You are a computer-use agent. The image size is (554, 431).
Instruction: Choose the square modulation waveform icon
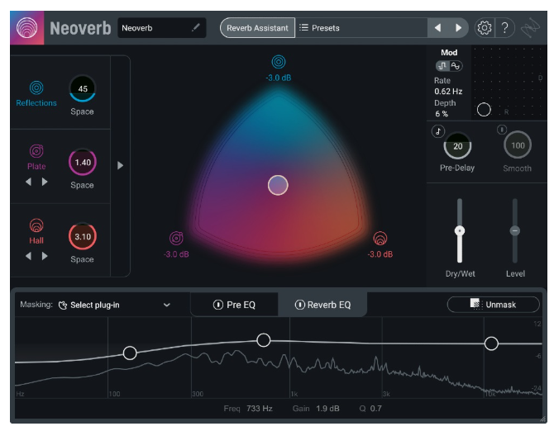click(x=442, y=66)
